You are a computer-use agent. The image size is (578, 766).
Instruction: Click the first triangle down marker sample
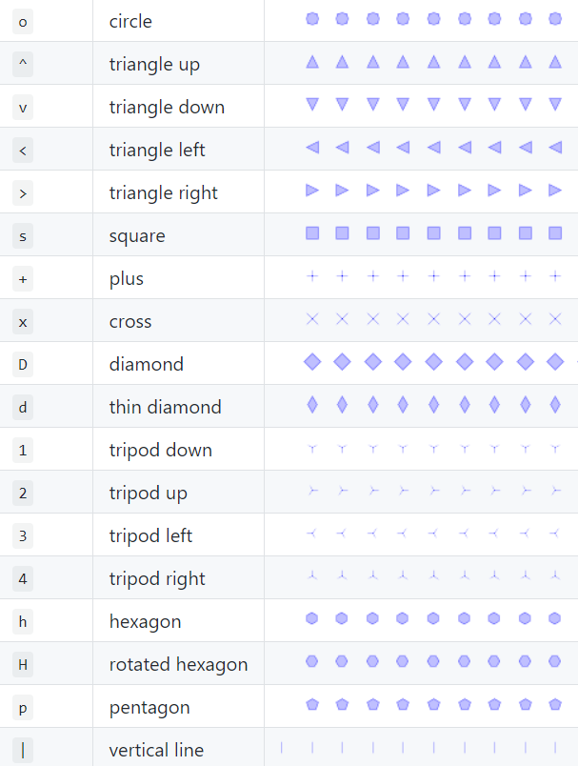click(311, 105)
